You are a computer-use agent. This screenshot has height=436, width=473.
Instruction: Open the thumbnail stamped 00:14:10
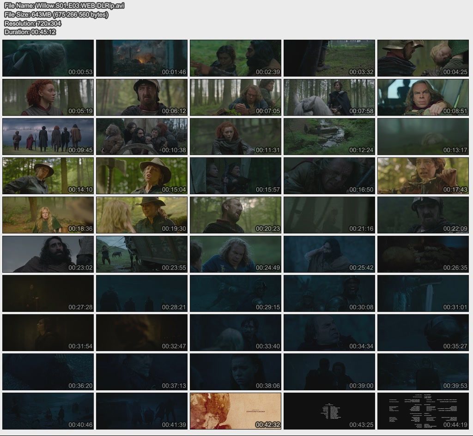48,176
